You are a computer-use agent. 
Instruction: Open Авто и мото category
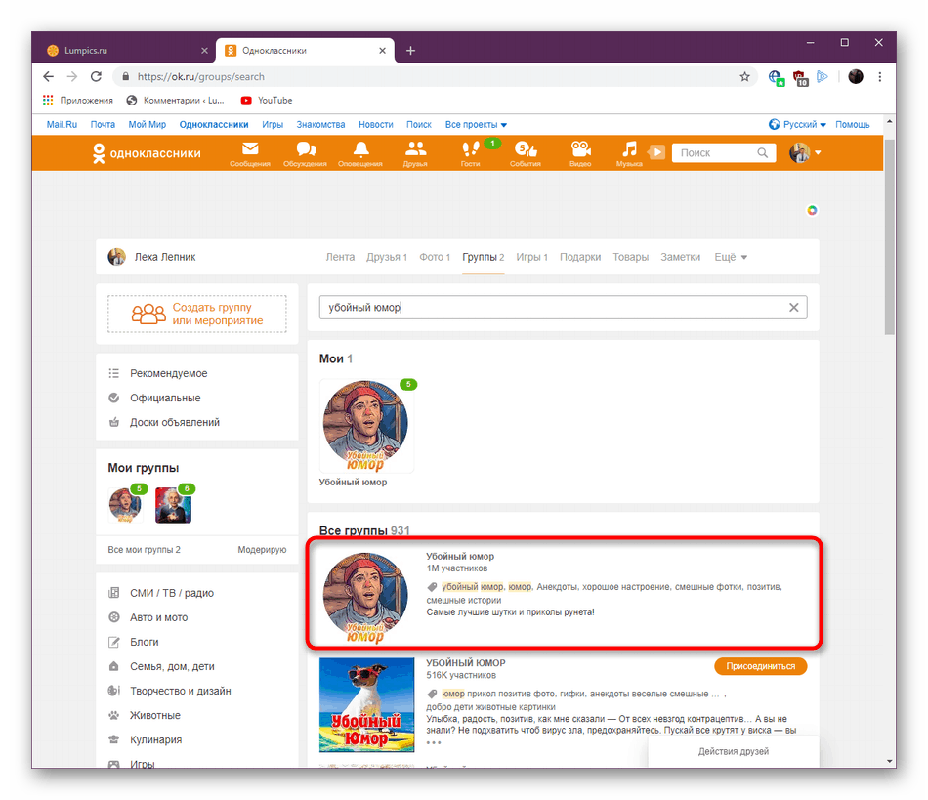point(158,617)
